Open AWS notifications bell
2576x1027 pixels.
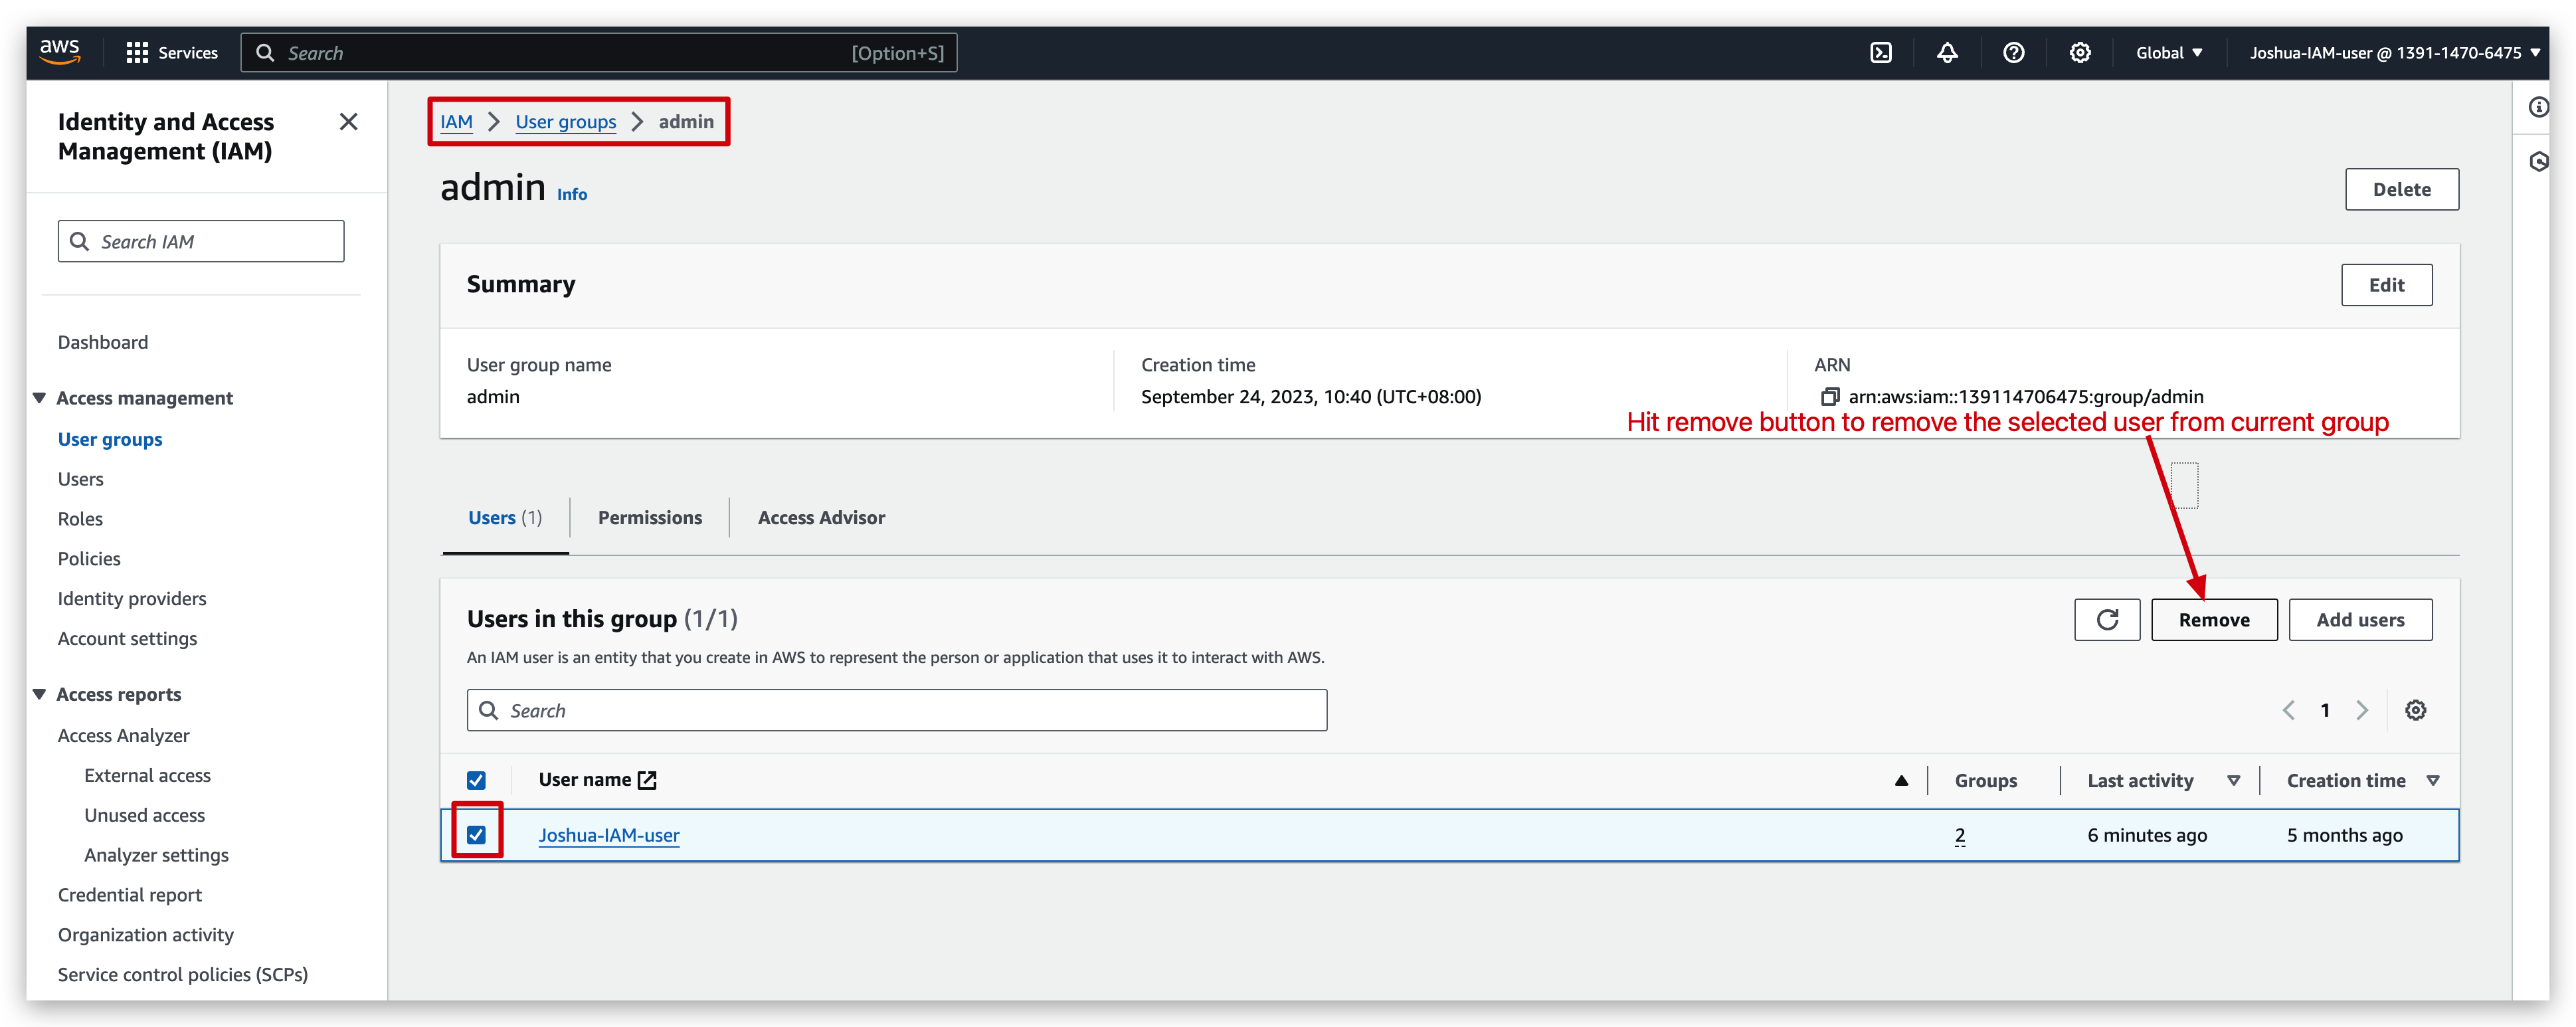pyautogui.click(x=1948, y=52)
